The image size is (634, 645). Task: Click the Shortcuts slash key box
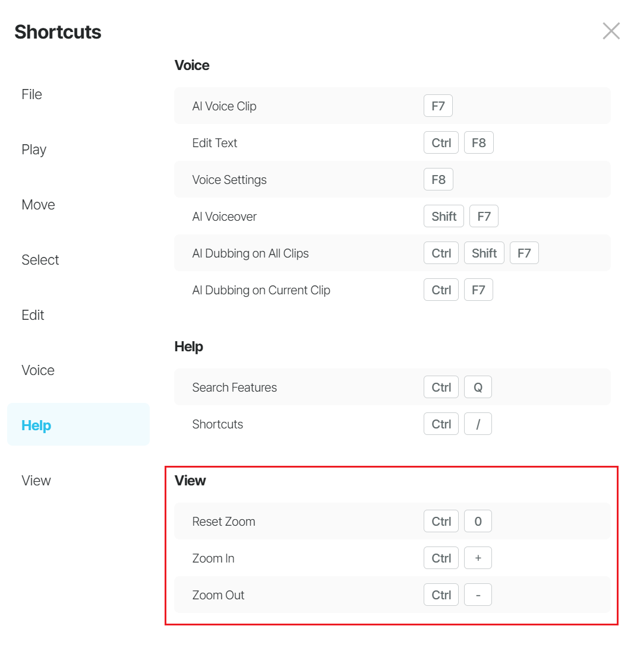tap(478, 424)
